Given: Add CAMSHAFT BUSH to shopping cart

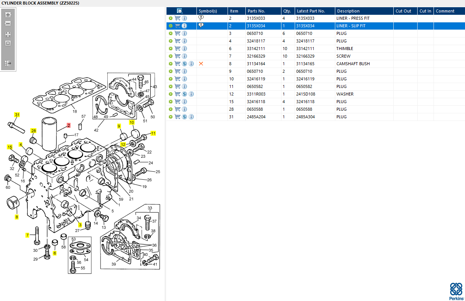Looking at the screenshot, I should [177, 64].
